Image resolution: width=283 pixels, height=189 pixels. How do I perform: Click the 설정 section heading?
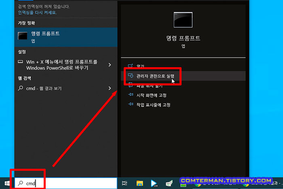22,52
